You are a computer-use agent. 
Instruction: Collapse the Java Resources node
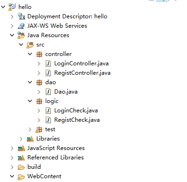coord(12,35)
